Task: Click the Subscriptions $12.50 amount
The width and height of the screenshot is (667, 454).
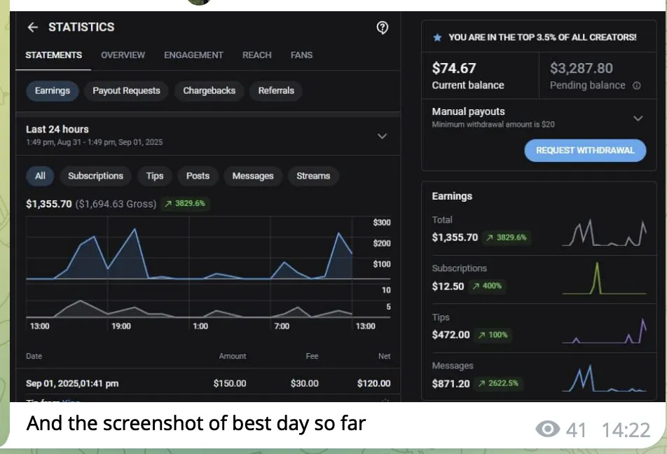Action: (x=448, y=287)
